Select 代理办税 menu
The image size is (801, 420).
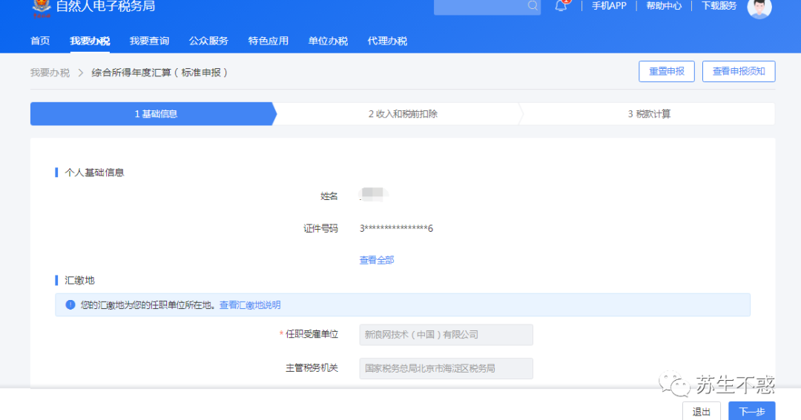pyautogui.click(x=387, y=41)
